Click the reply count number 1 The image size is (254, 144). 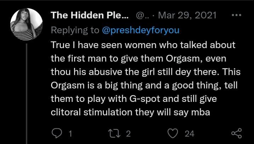[70, 134]
